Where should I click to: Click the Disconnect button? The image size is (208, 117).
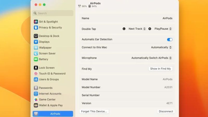pos(166,112)
